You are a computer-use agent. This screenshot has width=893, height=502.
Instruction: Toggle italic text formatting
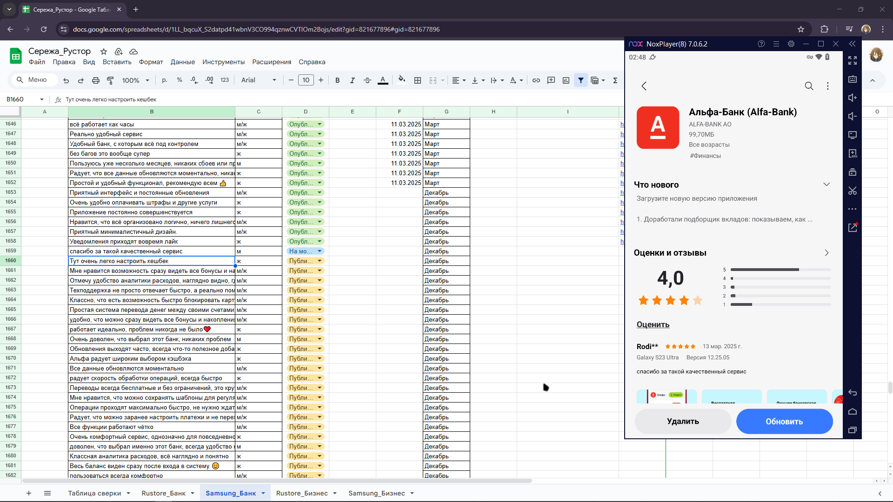tap(352, 80)
